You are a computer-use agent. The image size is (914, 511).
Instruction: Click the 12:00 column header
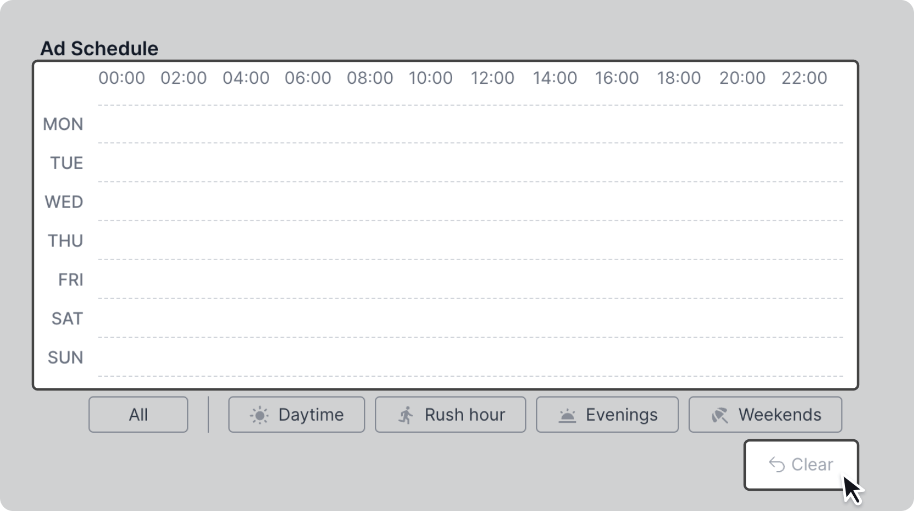[493, 78]
